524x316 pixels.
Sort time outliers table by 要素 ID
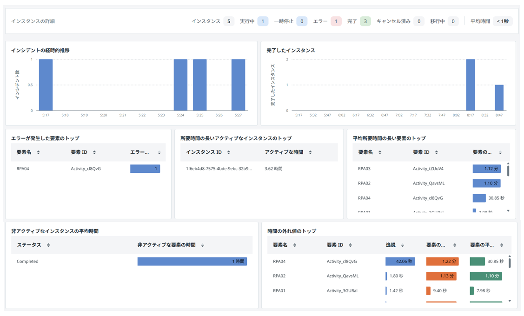tap(350, 245)
